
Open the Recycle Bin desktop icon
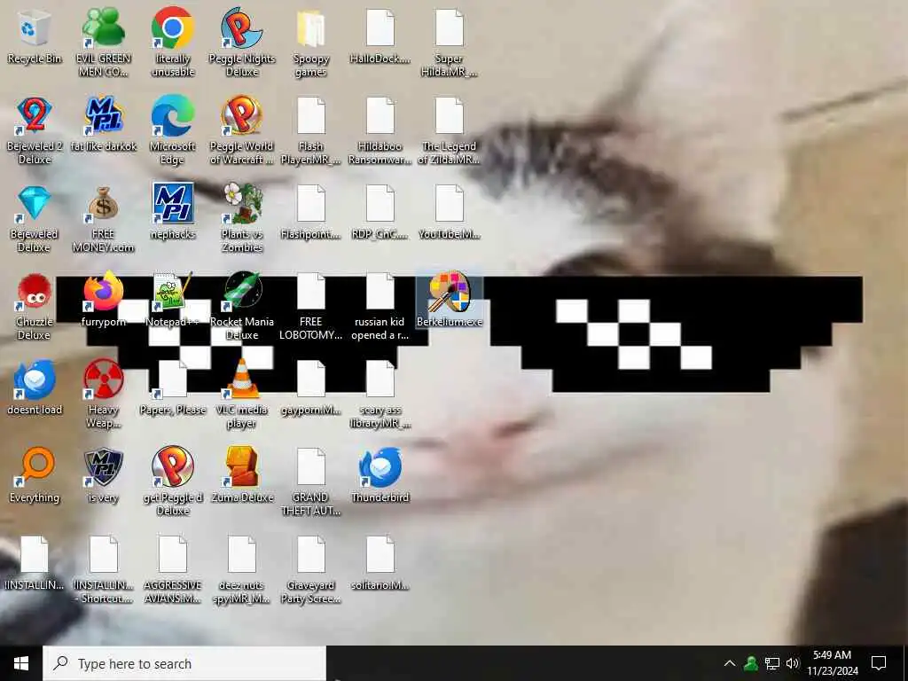pyautogui.click(x=35, y=37)
